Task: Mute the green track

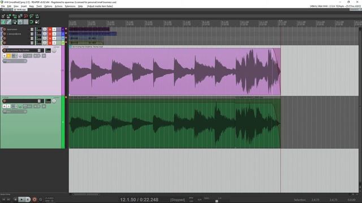Action: click(5, 107)
